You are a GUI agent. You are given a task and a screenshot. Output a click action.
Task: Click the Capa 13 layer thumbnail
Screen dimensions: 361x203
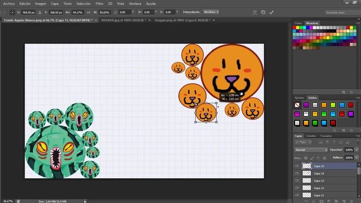[306, 180]
